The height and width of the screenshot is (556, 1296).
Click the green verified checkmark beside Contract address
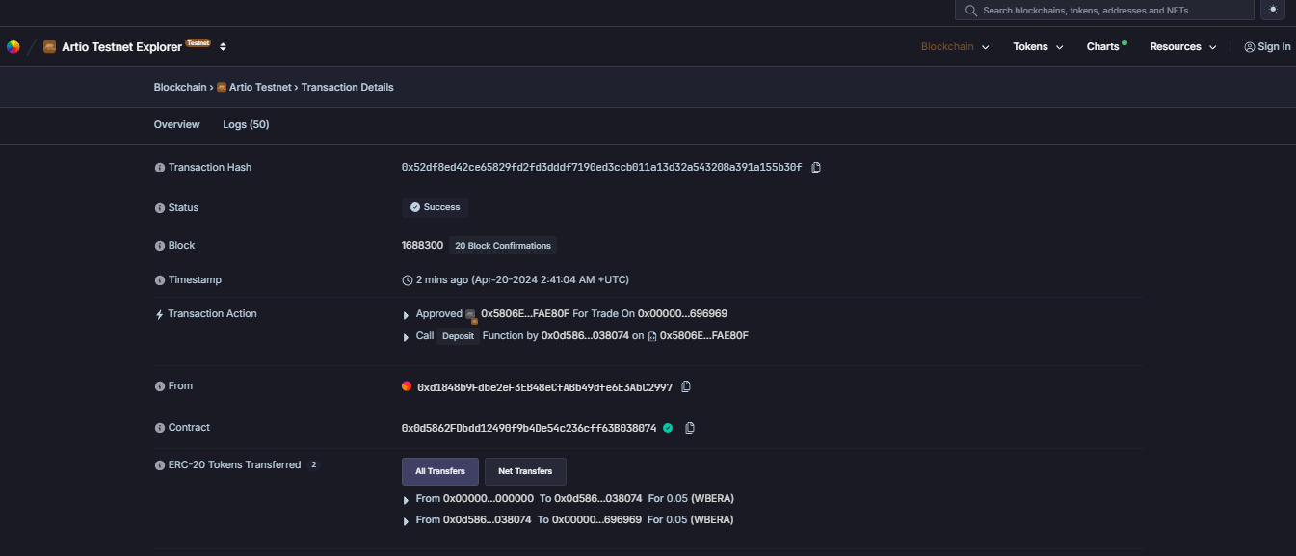tap(668, 428)
